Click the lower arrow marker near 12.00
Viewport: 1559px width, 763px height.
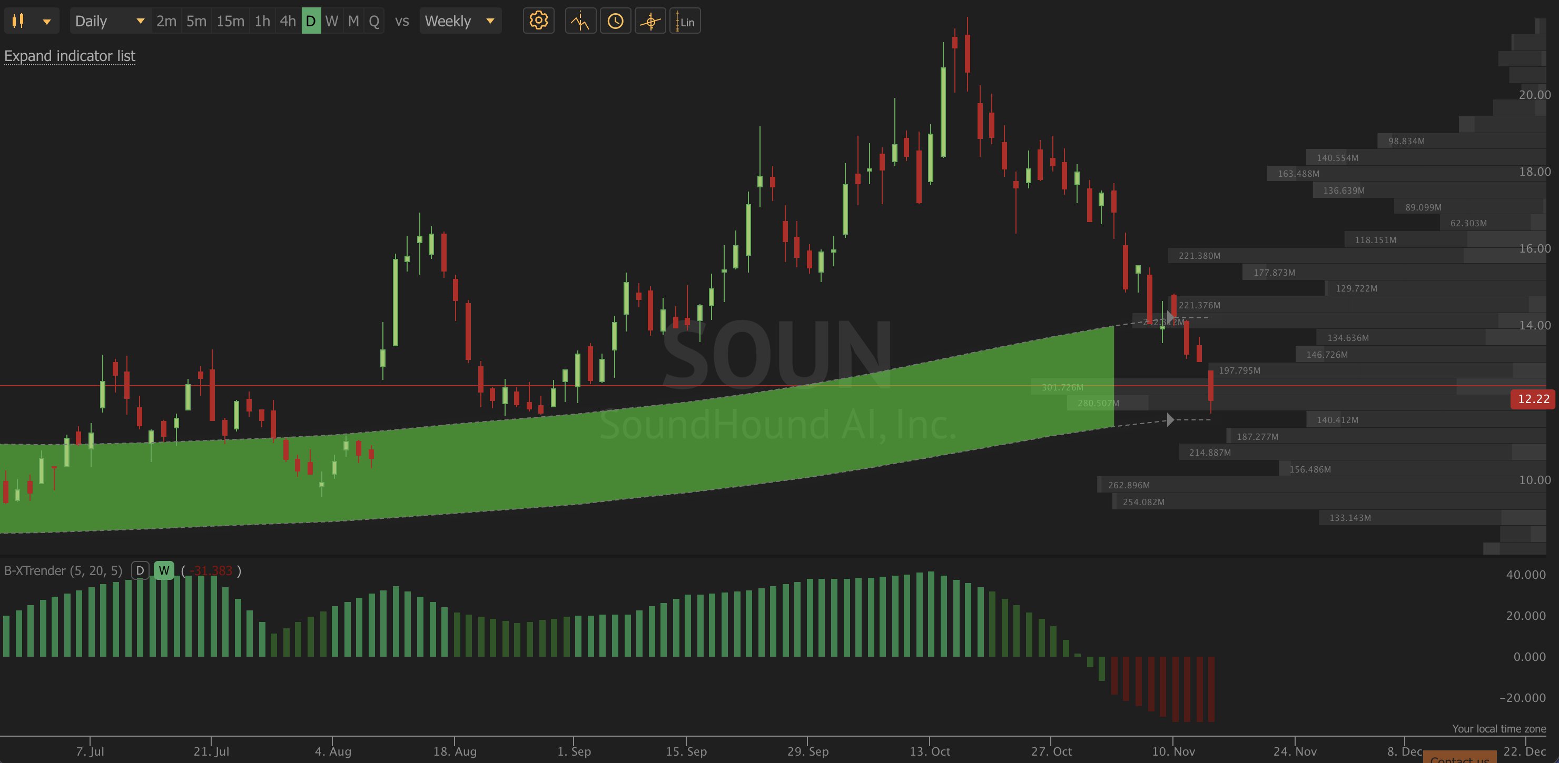point(1170,419)
